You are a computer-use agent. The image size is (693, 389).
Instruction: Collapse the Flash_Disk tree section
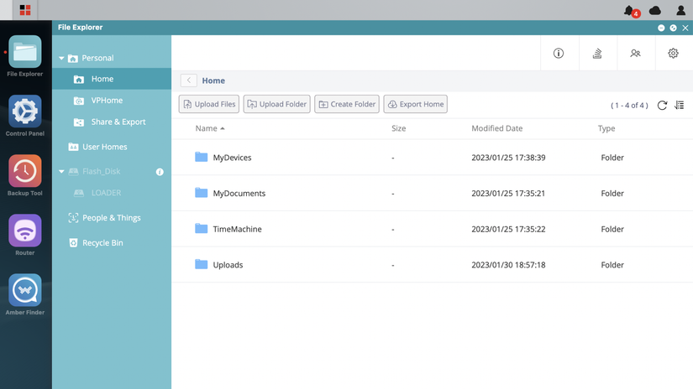click(x=61, y=171)
